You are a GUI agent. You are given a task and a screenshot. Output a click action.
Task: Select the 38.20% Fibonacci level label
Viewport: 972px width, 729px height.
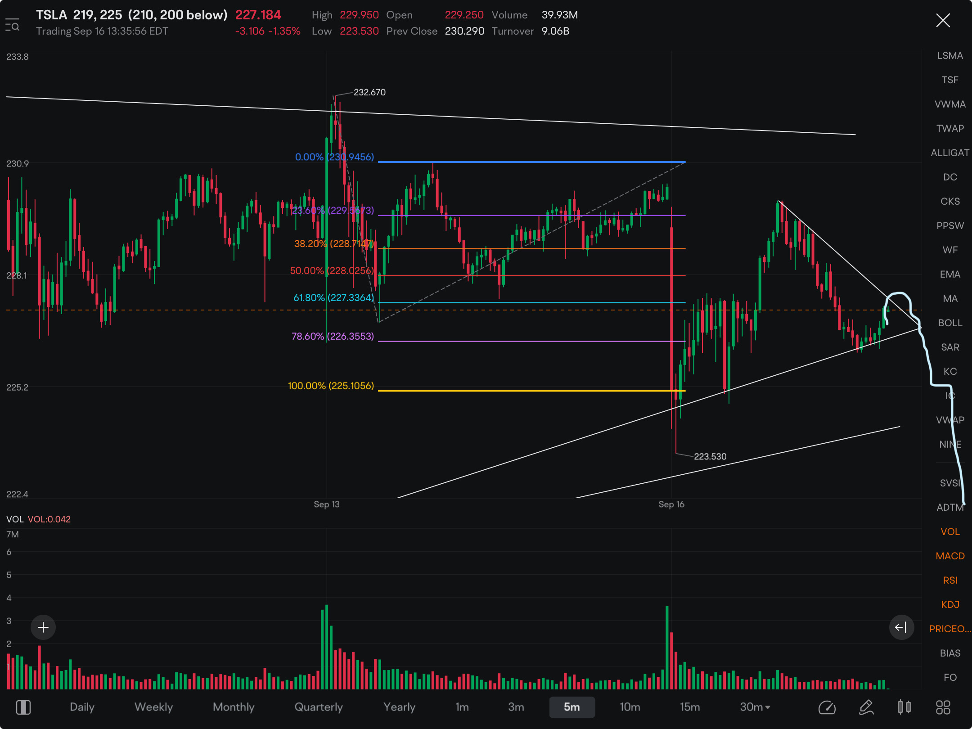(x=333, y=244)
